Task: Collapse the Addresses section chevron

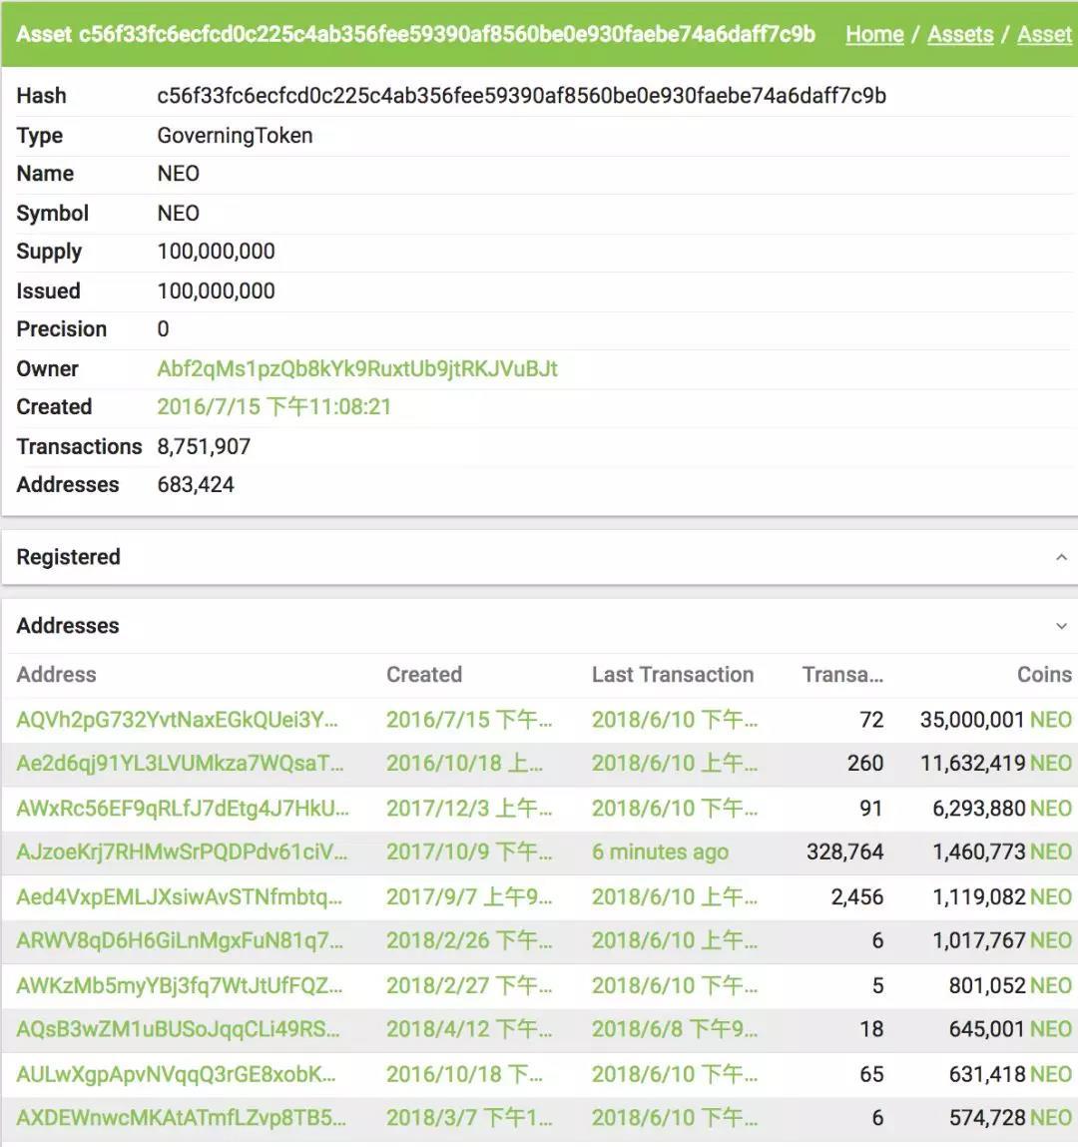Action: [1061, 626]
